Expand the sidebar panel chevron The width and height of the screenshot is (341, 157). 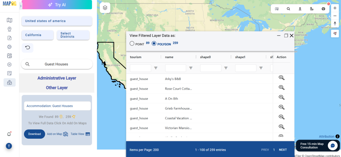(x=21, y=6)
